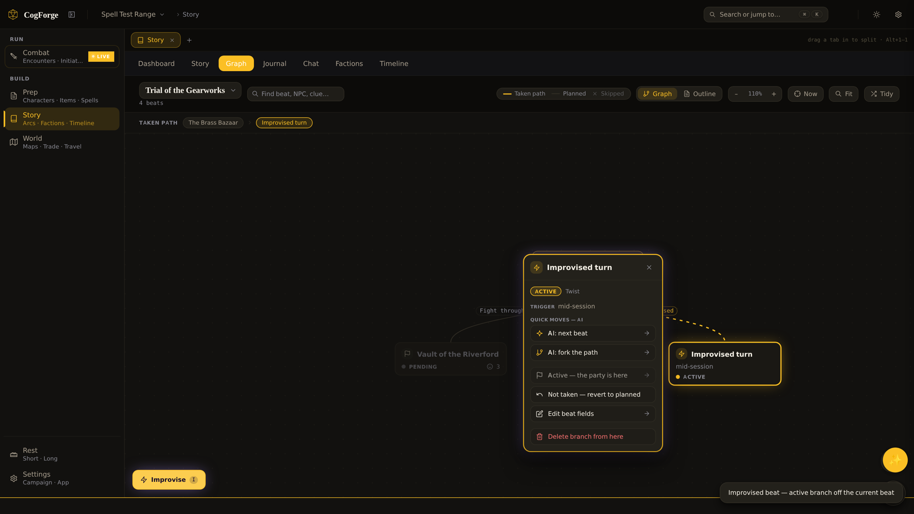Click the CogForge logo icon
The height and width of the screenshot is (514, 914).
tap(13, 15)
